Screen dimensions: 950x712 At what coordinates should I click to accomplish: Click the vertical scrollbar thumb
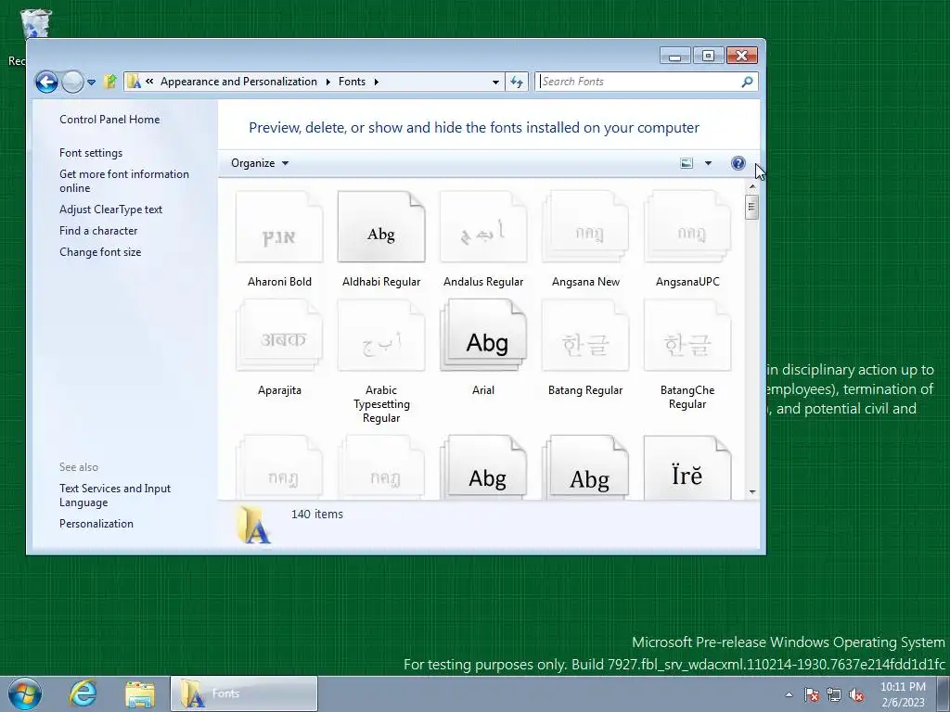751,208
